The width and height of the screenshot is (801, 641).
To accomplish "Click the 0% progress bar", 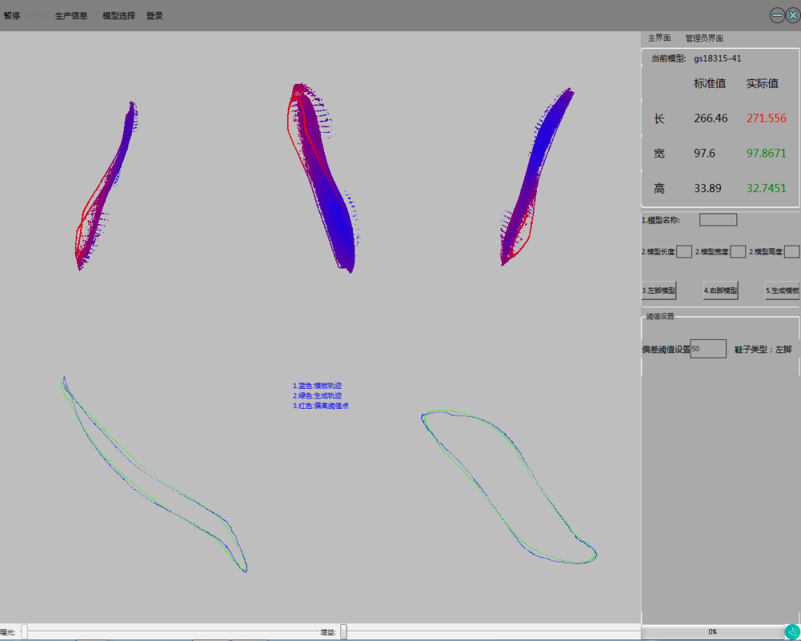I will click(x=712, y=632).
